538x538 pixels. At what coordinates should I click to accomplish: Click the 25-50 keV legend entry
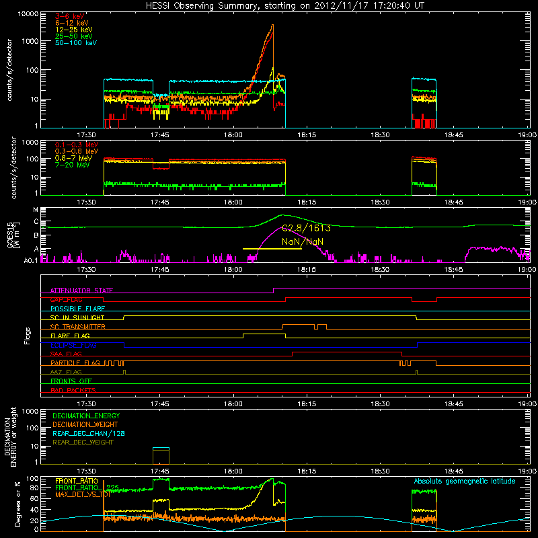click(74, 36)
